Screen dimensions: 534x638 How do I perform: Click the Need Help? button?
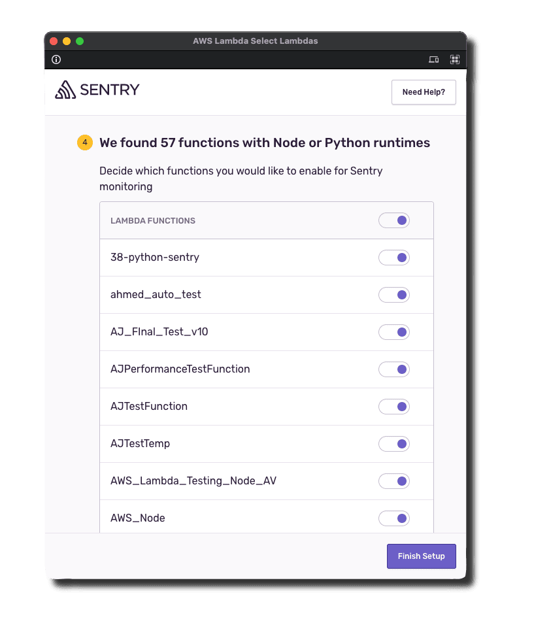pyautogui.click(x=424, y=92)
